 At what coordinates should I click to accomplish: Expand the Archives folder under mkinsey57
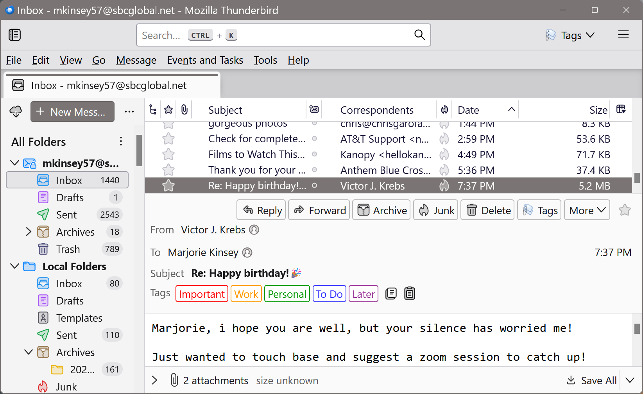(x=28, y=232)
